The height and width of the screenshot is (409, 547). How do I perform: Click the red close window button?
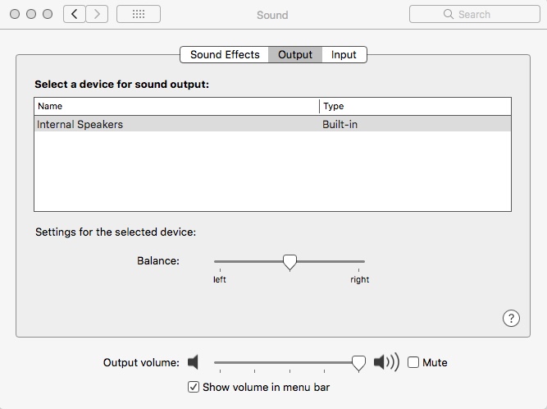click(14, 14)
